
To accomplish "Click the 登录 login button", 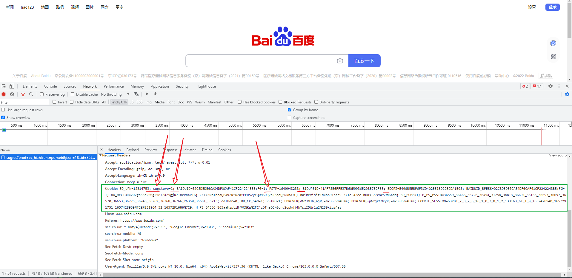I will 553,7.
